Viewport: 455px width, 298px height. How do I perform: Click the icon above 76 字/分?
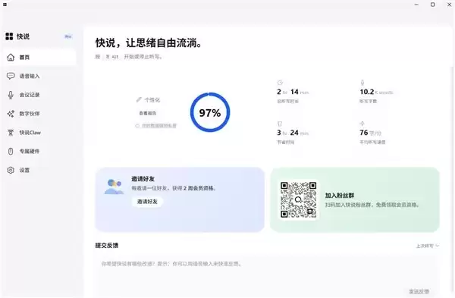click(362, 124)
